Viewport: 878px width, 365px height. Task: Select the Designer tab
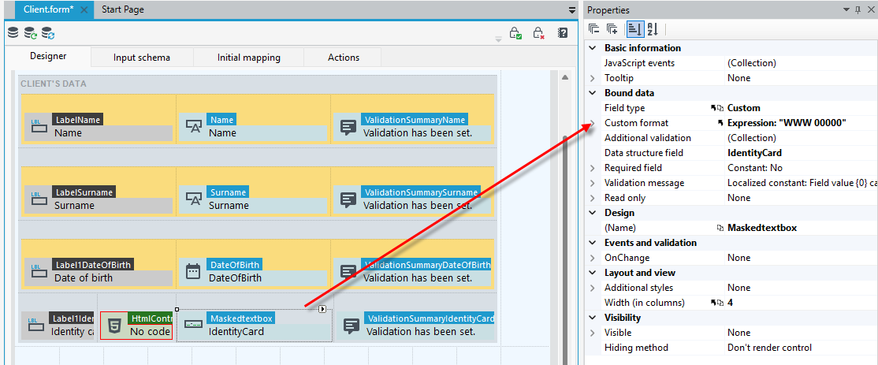48,57
